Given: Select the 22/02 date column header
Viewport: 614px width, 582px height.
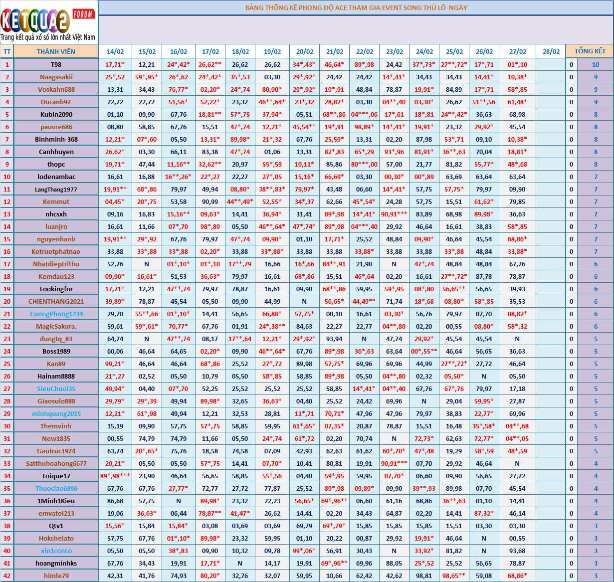Looking at the screenshot, I should click(x=364, y=51).
